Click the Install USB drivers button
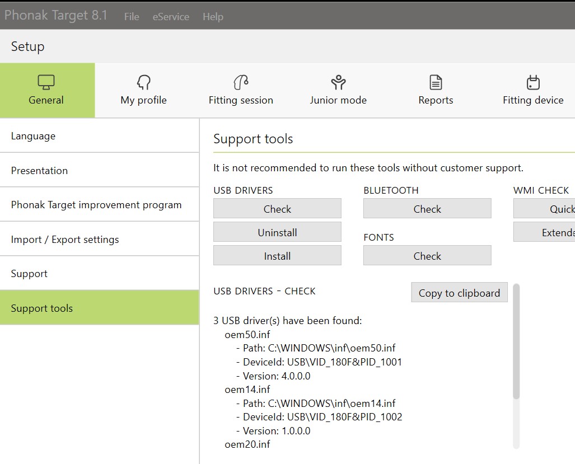575x464 pixels. (x=277, y=255)
